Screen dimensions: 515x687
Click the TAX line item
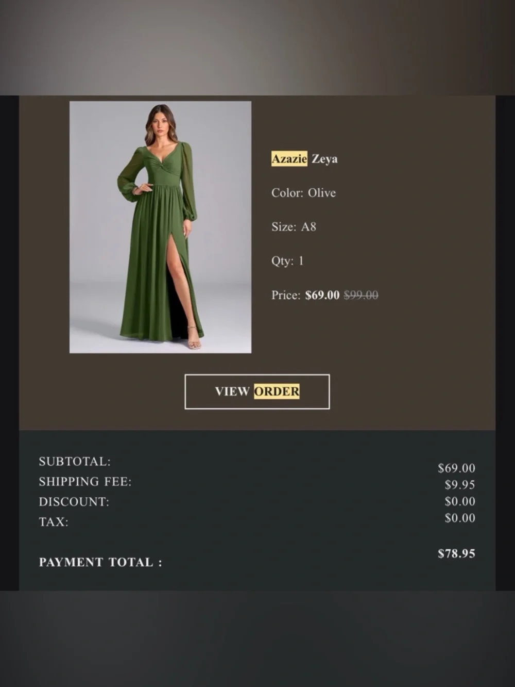[x=53, y=521]
